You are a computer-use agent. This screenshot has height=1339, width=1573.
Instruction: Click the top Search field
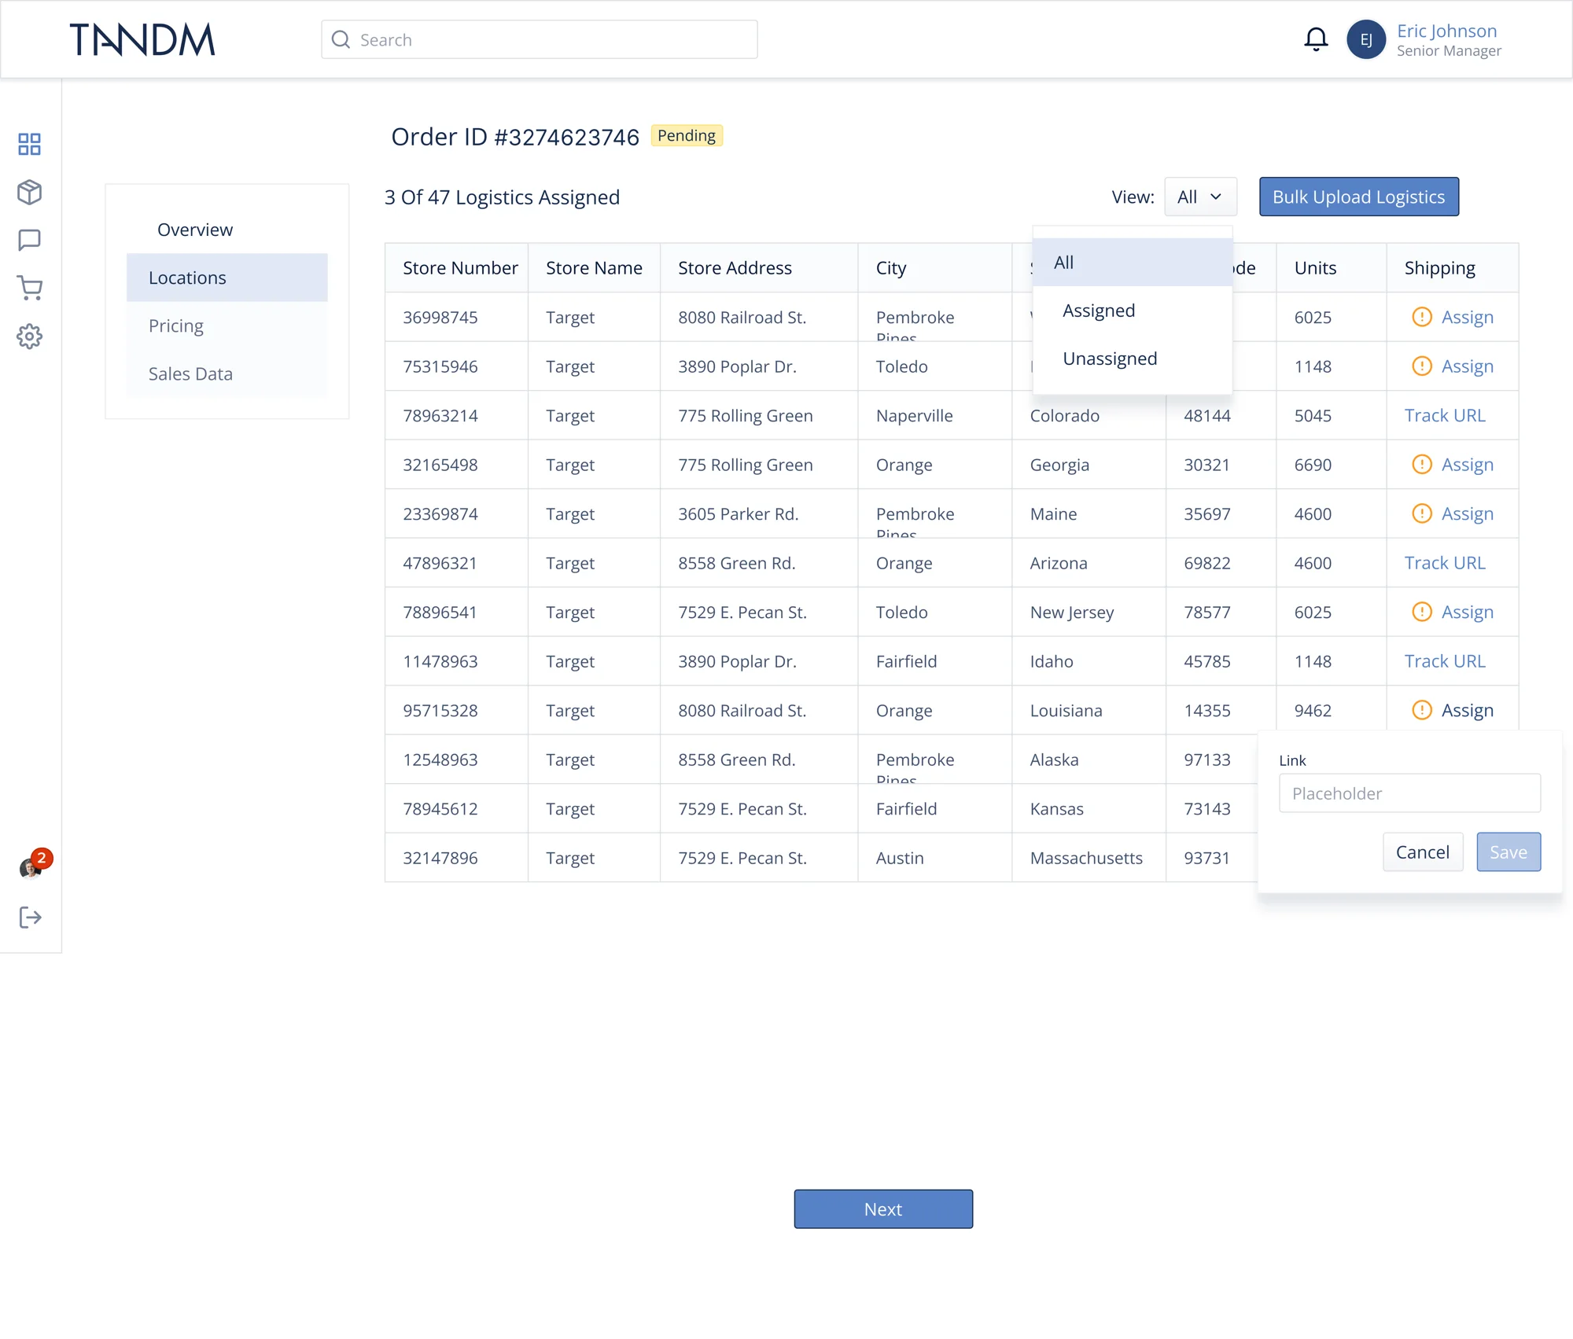pyautogui.click(x=540, y=39)
